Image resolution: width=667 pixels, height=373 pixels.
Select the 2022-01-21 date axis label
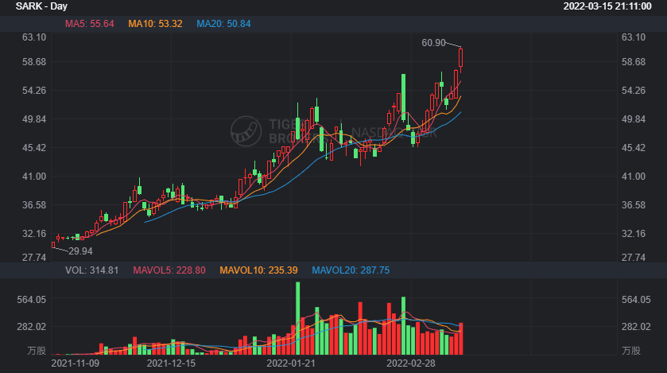pyautogui.click(x=291, y=363)
